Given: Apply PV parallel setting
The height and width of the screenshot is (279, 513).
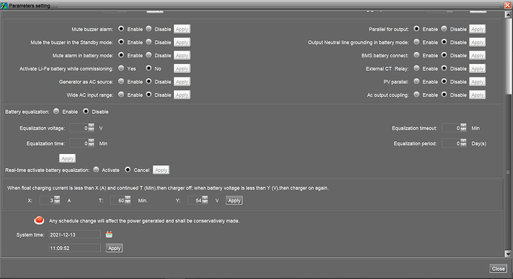Looking at the screenshot, I should [477, 82].
